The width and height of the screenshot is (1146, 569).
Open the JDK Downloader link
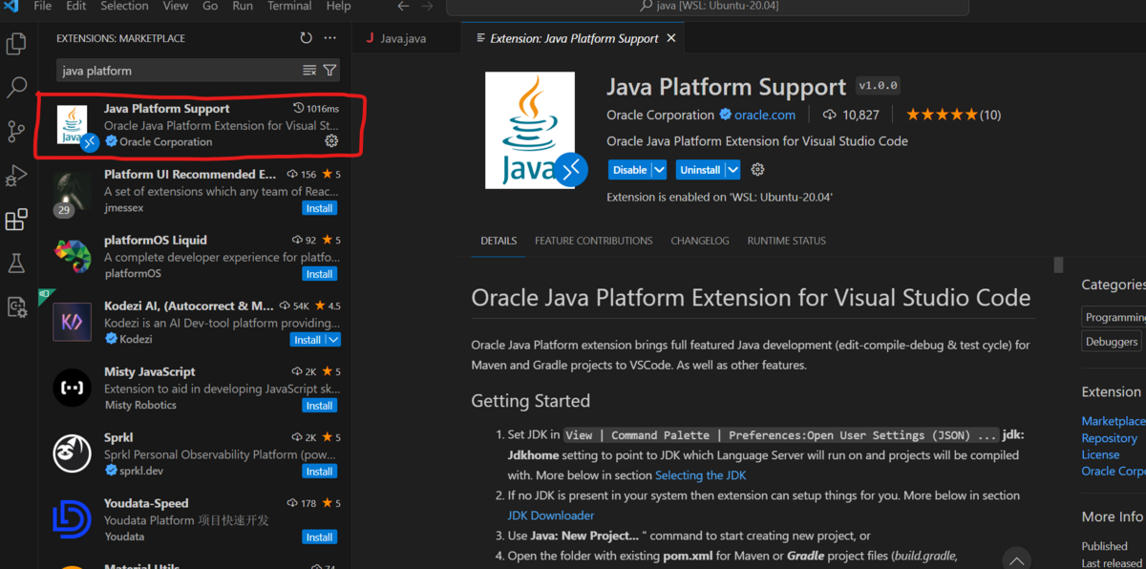551,516
